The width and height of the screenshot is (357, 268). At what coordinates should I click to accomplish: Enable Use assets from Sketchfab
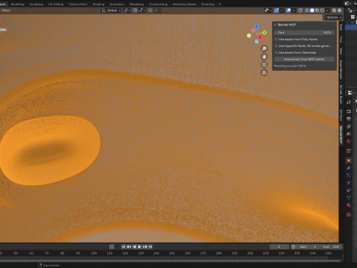coord(276,53)
